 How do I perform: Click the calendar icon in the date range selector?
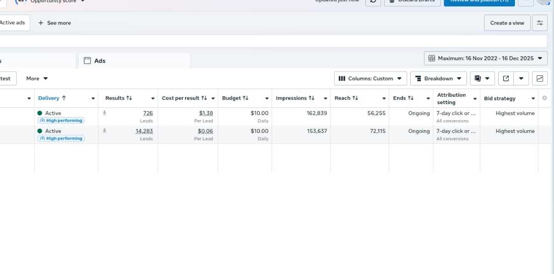pyautogui.click(x=432, y=58)
